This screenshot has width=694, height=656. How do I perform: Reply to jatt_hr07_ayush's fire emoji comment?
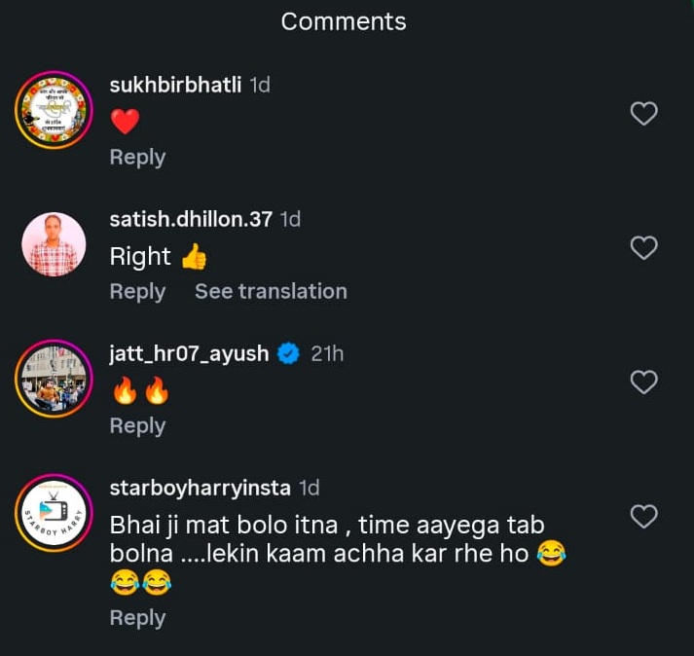(x=137, y=426)
